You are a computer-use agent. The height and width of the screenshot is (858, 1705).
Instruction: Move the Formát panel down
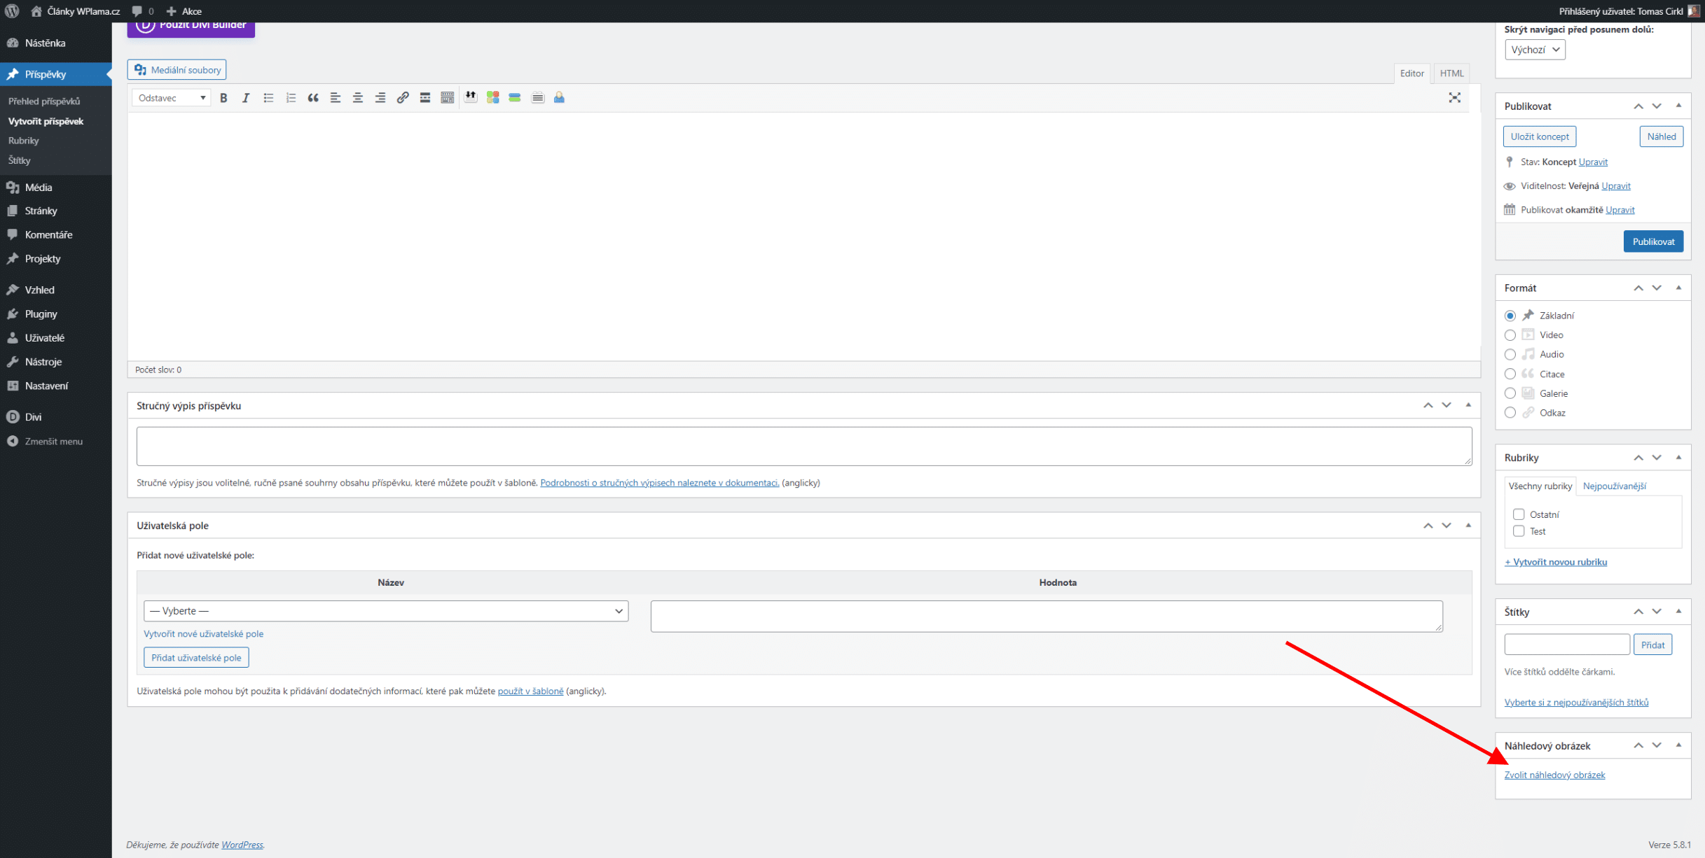1657,288
